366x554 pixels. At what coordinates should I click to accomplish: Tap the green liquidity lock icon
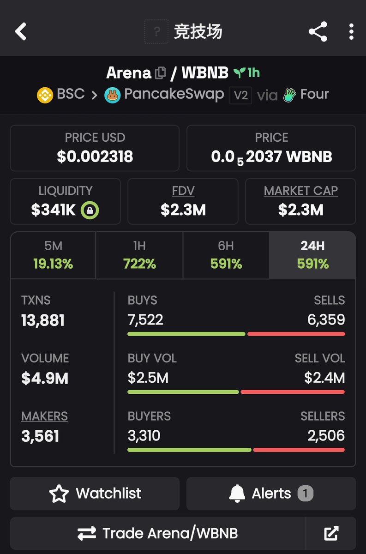90,211
